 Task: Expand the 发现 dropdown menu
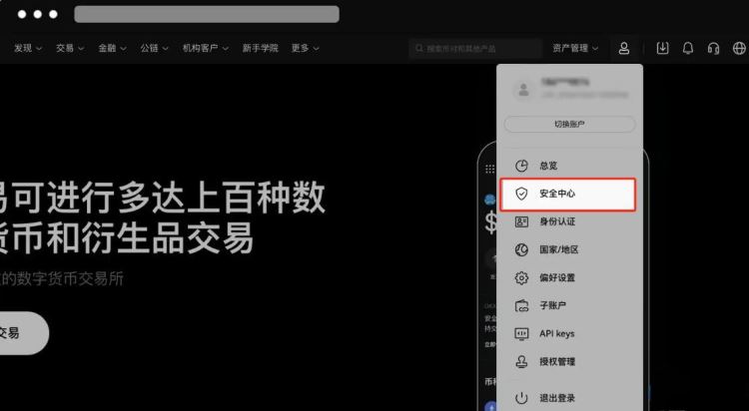28,48
